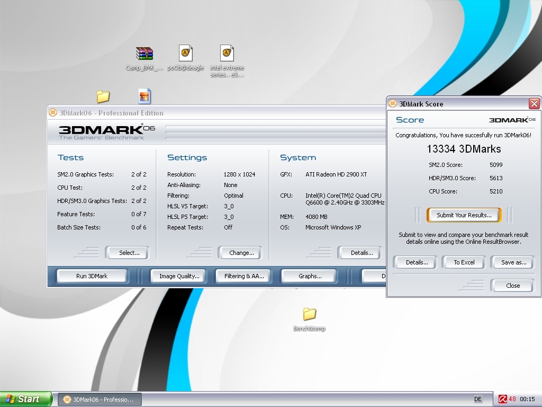Viewport: 542px width, 407px height.
Task: Click the HLSL VS Target value 3_0
Action: pyautogui.click(x=229, y=206)
